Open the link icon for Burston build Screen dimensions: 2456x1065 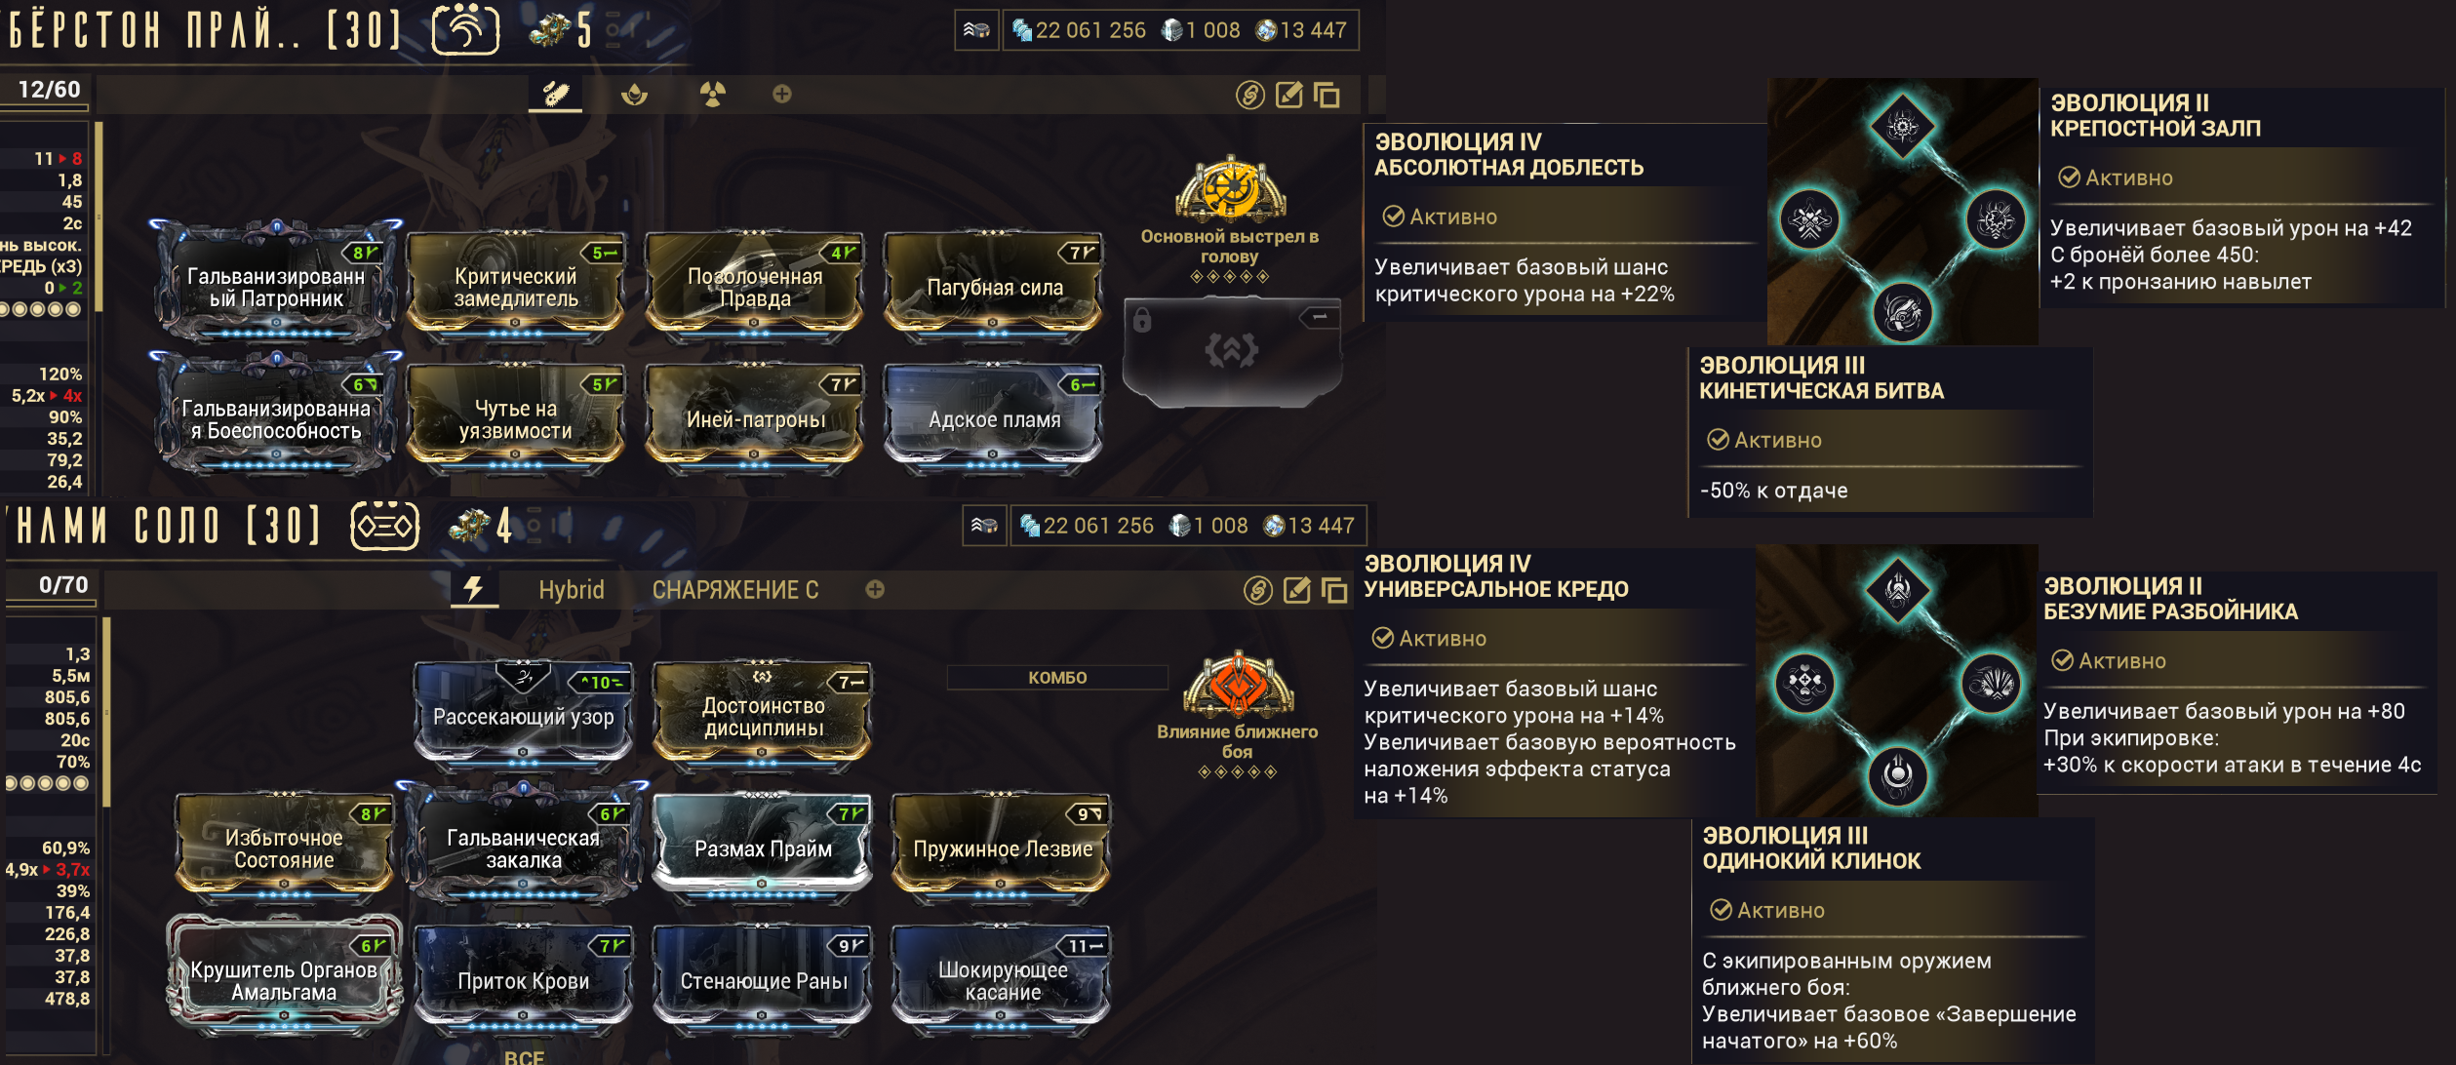pos(1250,95)
